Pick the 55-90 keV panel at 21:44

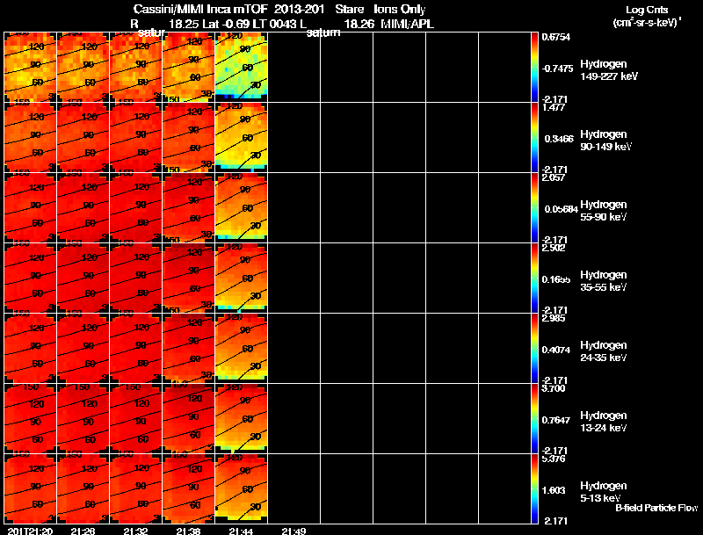point(241,207)
